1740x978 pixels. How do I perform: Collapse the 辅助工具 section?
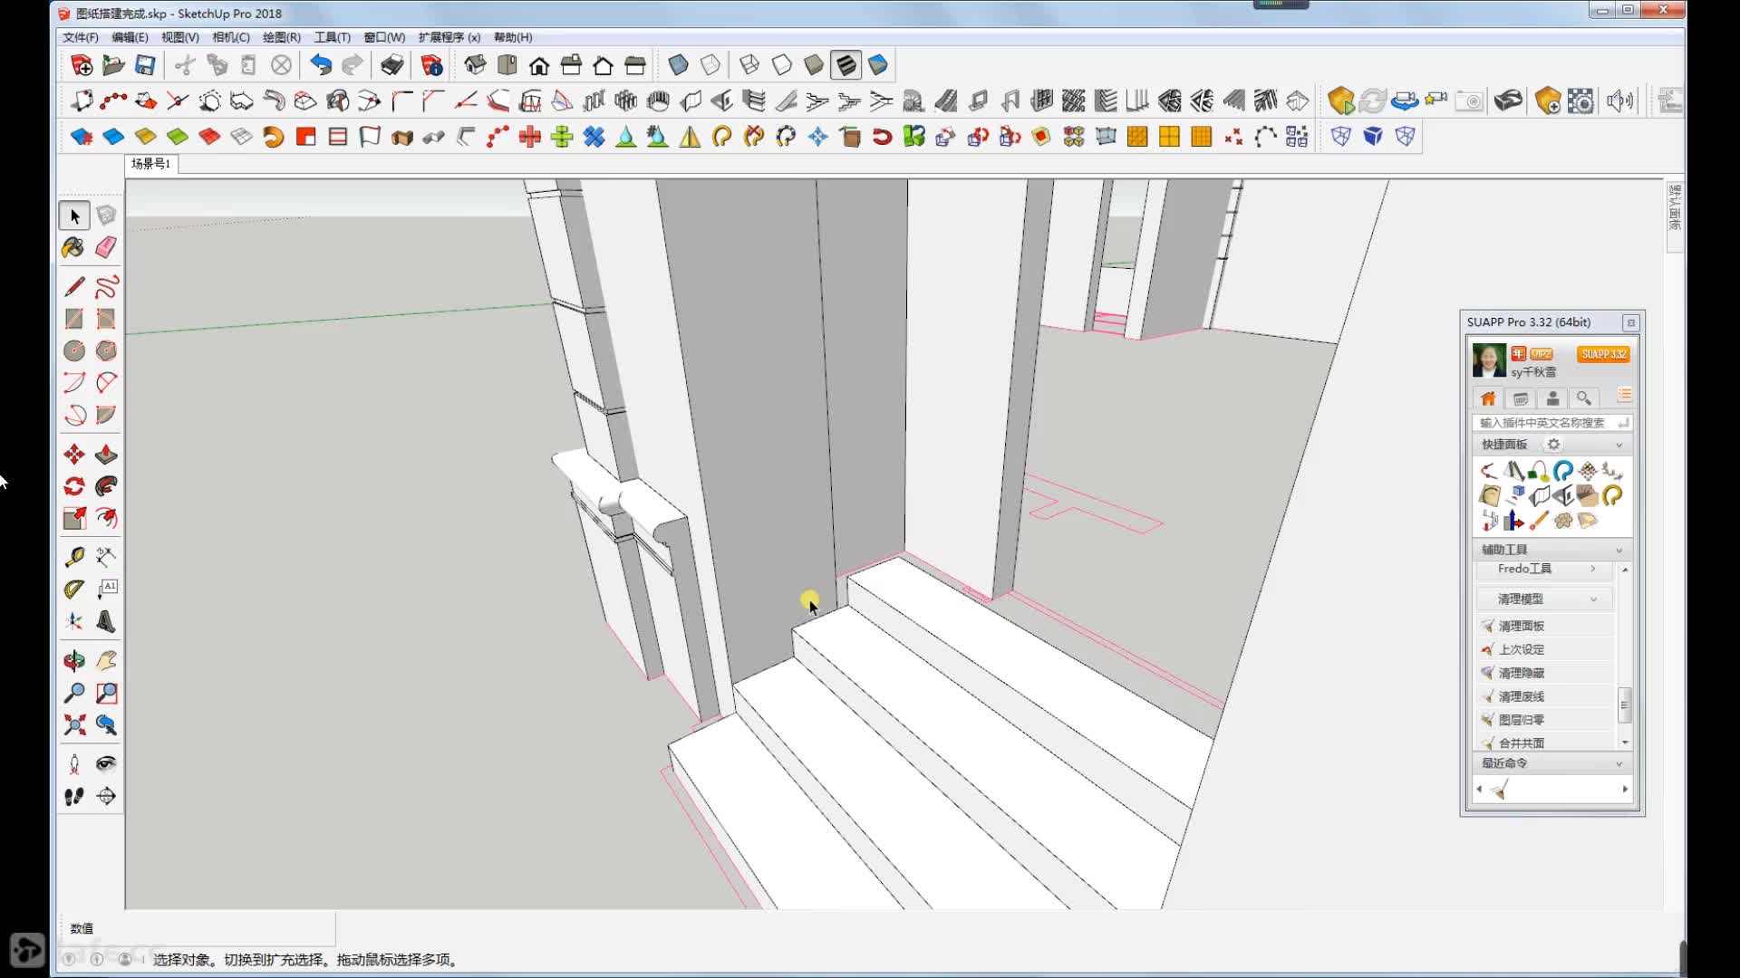1619,551
